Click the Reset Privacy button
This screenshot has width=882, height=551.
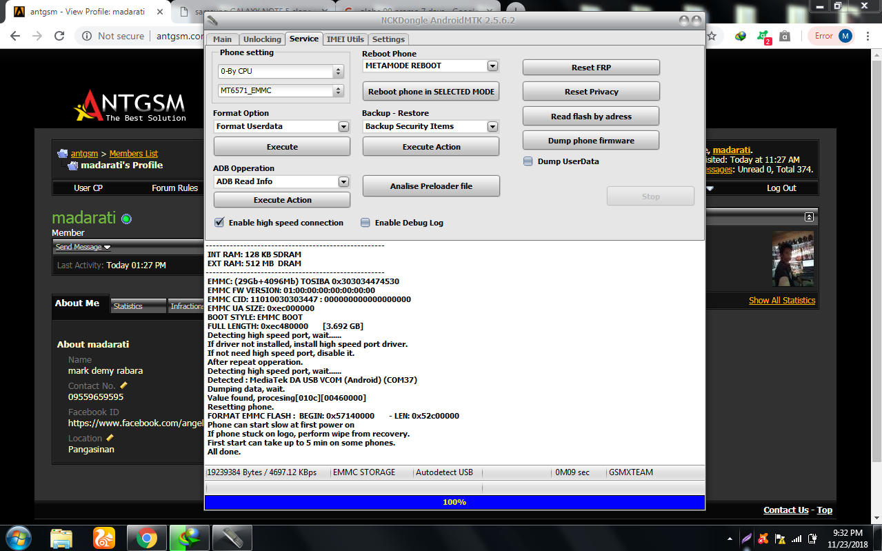click(591, 92)
